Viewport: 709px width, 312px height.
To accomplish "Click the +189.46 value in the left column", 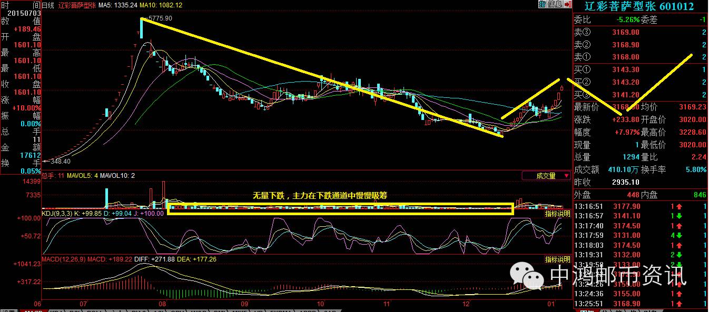I will pos(27,29).
